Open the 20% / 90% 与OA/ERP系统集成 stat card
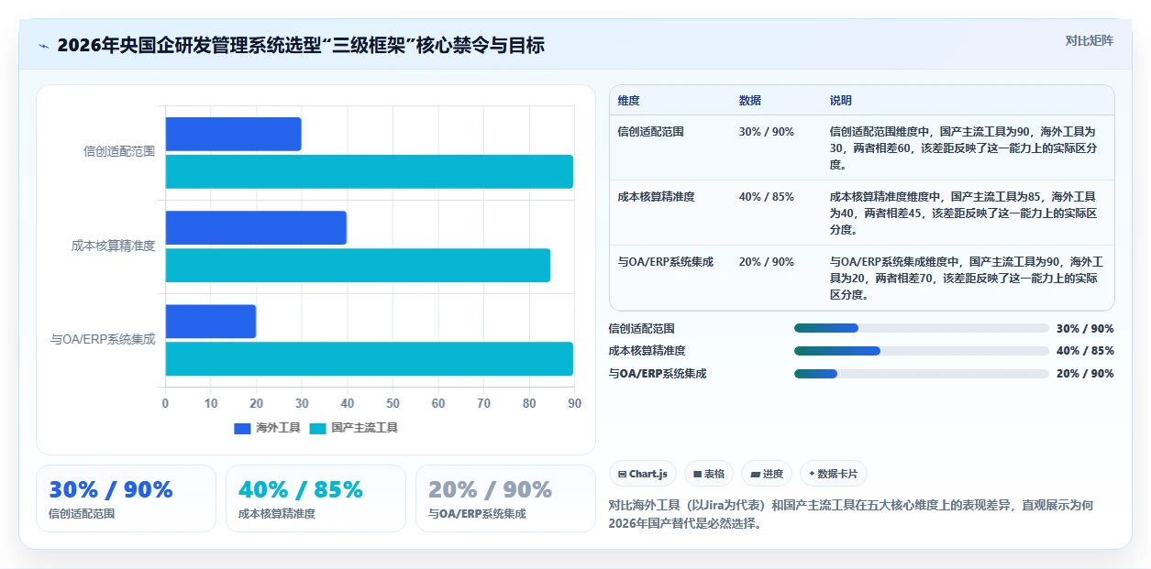Image resolution: width=1151 pixels, height=569 pixels. pyautogui.click(x=505, y=498)
